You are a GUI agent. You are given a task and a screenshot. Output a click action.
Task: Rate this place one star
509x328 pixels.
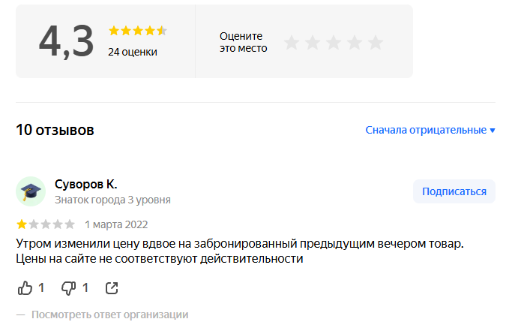pos(292,43)
